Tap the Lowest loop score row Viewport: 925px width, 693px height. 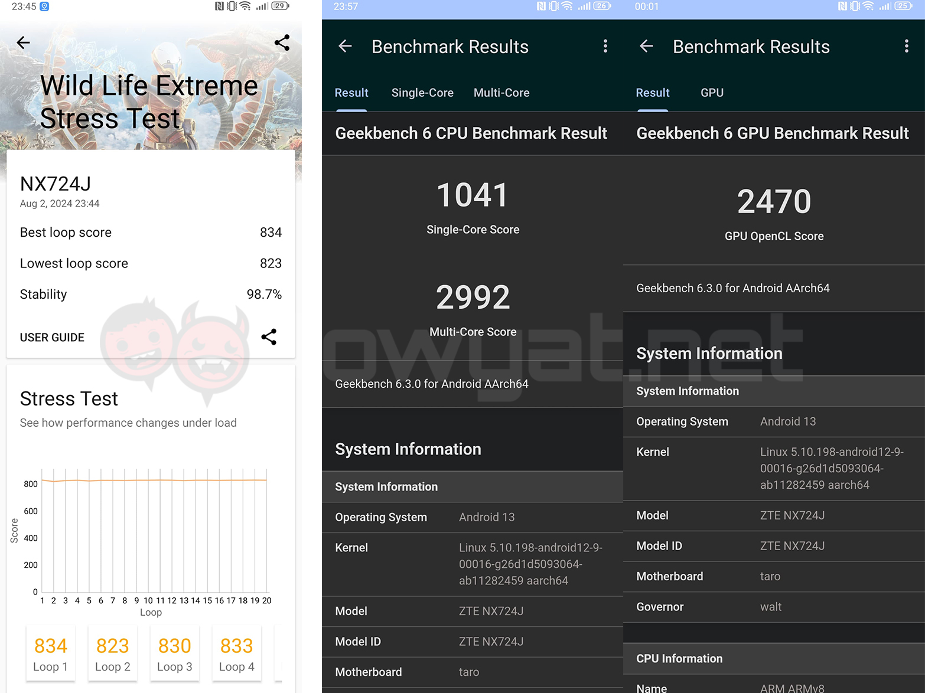click(x=151, y=263)
